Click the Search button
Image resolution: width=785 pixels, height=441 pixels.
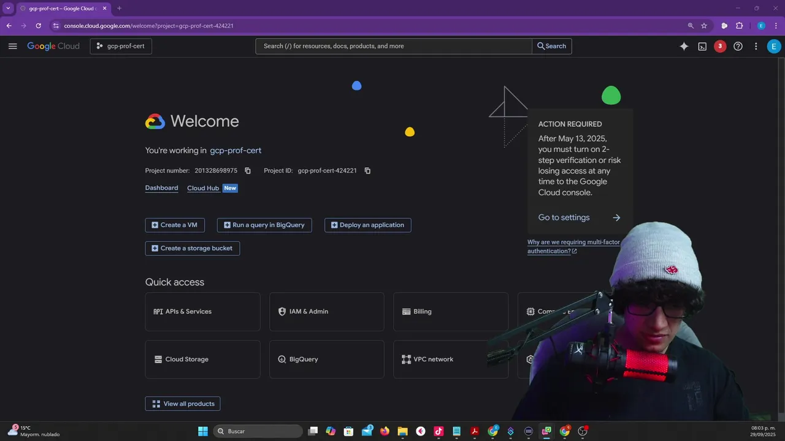click(552, 46)
